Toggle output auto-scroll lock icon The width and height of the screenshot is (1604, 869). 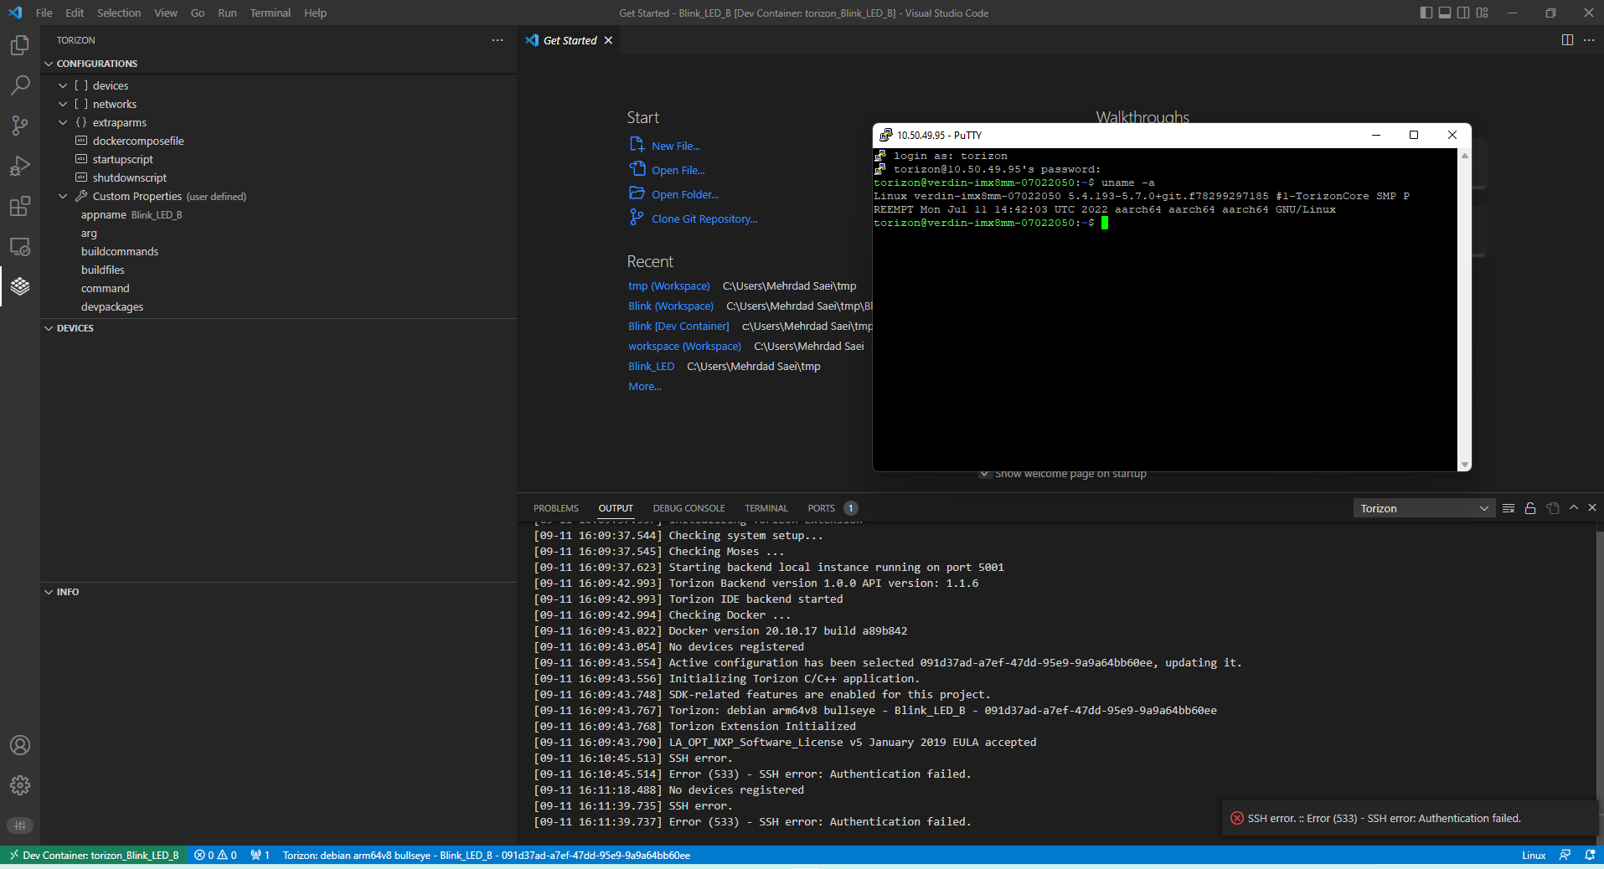(x=1530, y=508)
